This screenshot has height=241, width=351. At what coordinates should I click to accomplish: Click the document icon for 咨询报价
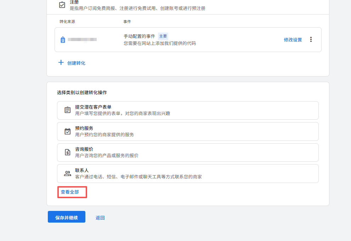pyautogui.click(x=67, y=152)
